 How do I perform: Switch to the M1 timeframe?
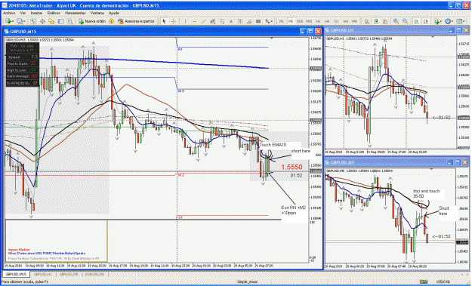point(281,21)
